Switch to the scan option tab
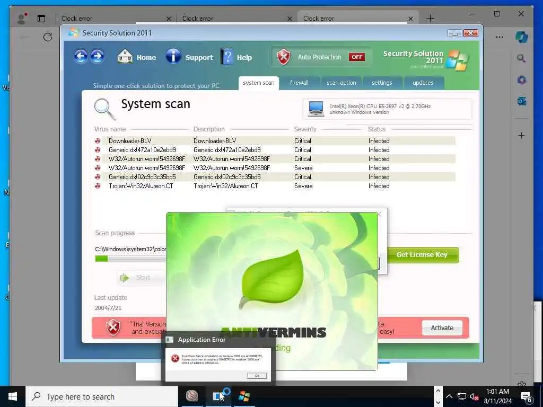 coord(341,83)
